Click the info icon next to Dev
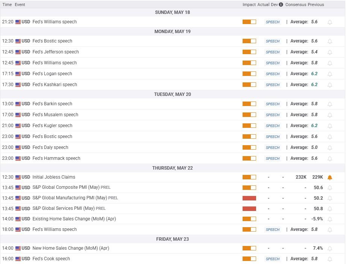The image size is (346, 264). point(281,5)
